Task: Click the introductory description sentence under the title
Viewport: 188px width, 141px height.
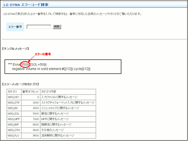Action: [x=73, y=14]
